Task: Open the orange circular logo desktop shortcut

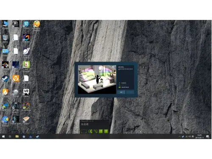Action: pos(16,78)
